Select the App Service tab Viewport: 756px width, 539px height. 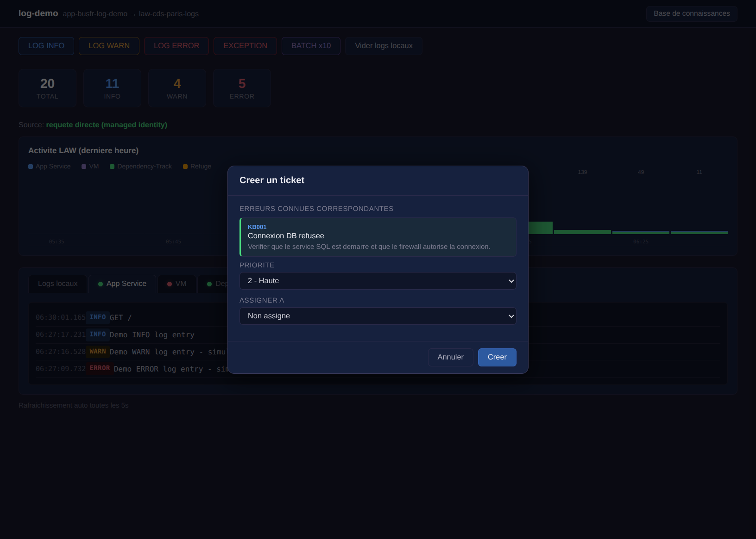click(122, 284)
